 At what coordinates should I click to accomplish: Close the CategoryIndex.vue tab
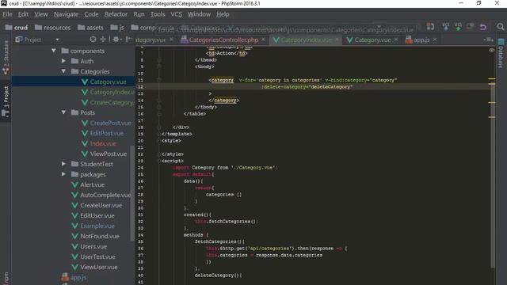[x=337, y=40]
